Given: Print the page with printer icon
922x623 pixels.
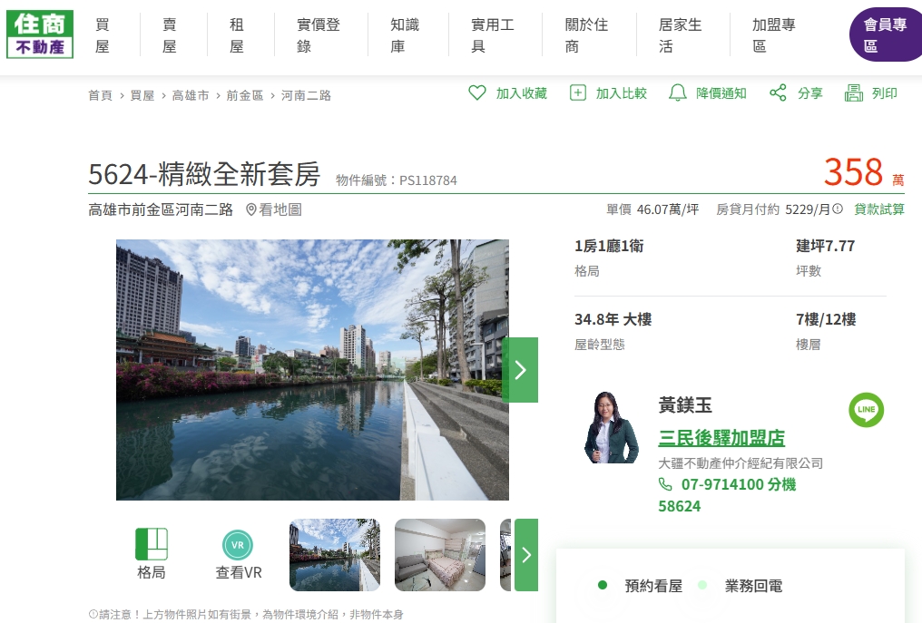Looking at the screenshot, I should coord(853,92).
